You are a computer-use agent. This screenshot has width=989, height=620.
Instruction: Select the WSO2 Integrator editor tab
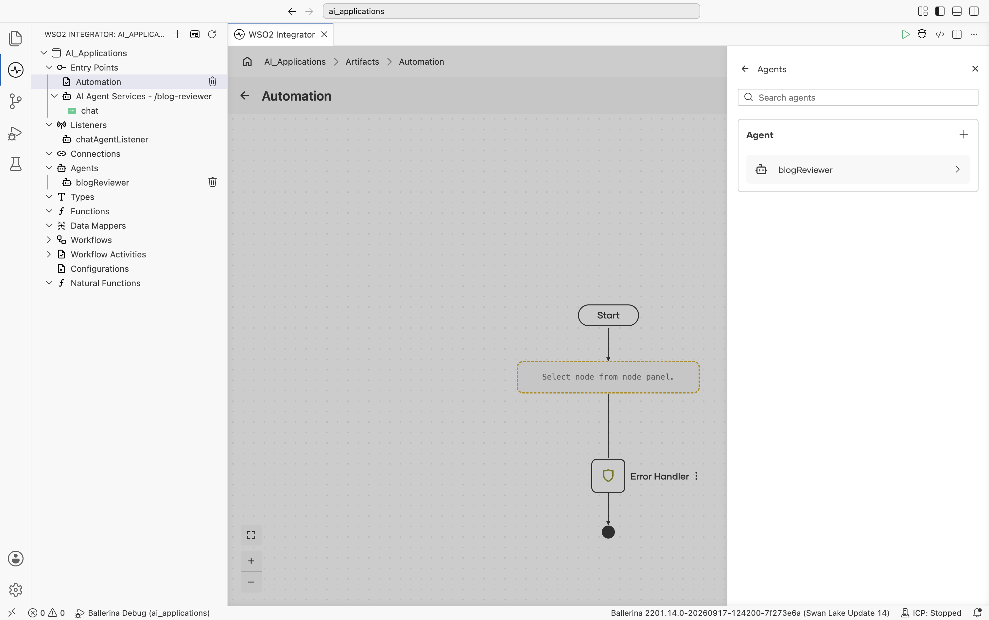(281, 34)
